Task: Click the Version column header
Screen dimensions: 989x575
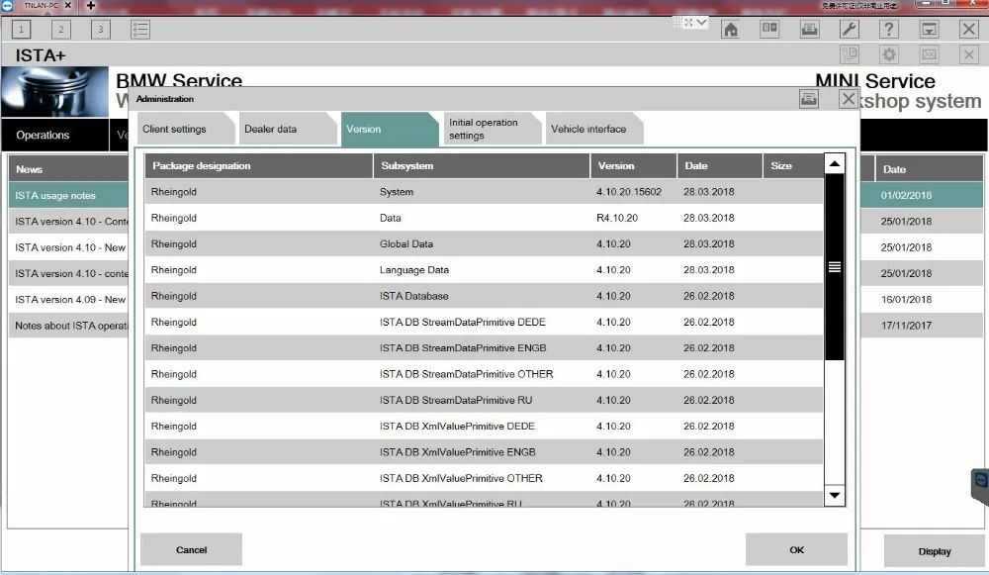Action: point(633,166)
